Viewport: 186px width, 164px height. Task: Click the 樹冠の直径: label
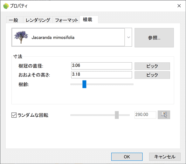point(31,66)
